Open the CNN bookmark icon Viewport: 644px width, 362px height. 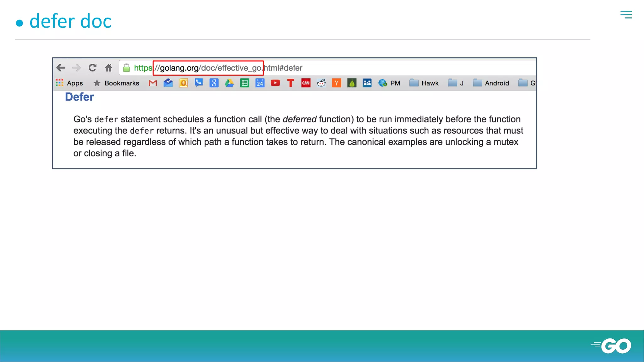(306, 83)
